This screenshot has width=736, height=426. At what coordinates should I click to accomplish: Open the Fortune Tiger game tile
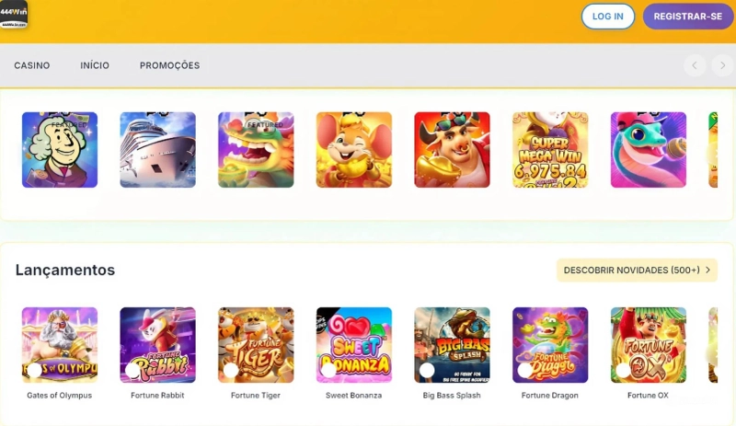[256, 345]
